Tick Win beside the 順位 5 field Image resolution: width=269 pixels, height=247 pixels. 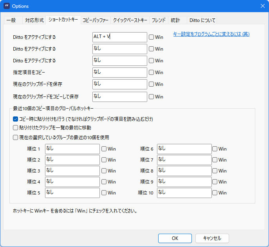[x=104, y=193]
